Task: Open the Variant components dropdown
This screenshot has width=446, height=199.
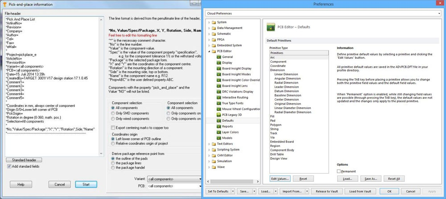Action: point(174,179)
